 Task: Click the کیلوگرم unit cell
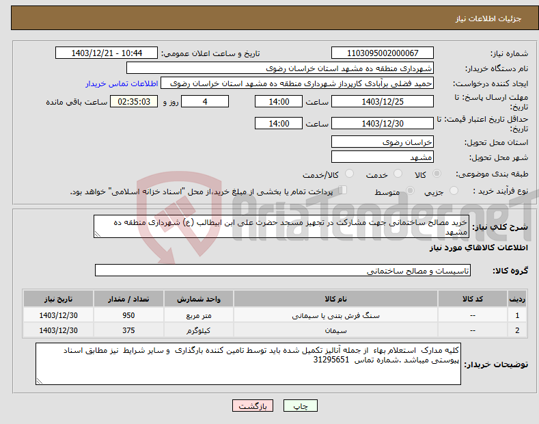pyautogui.click(x=199, y=330)
